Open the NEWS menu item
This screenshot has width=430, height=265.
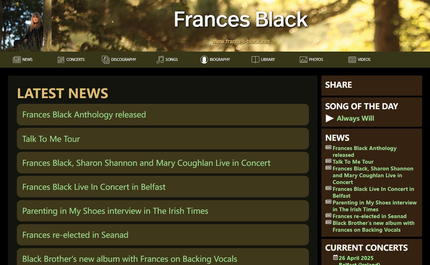[27, 59]
